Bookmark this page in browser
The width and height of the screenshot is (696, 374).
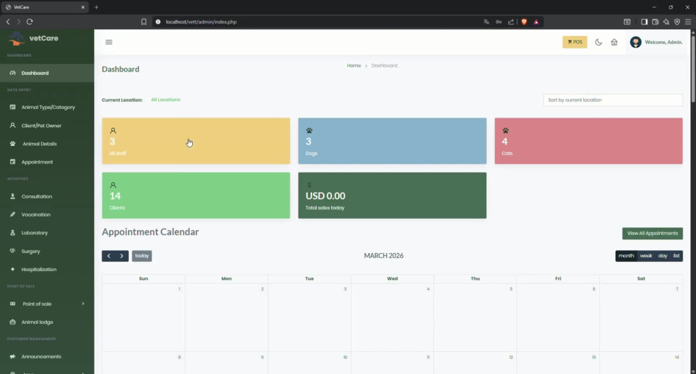coord(144,22)
